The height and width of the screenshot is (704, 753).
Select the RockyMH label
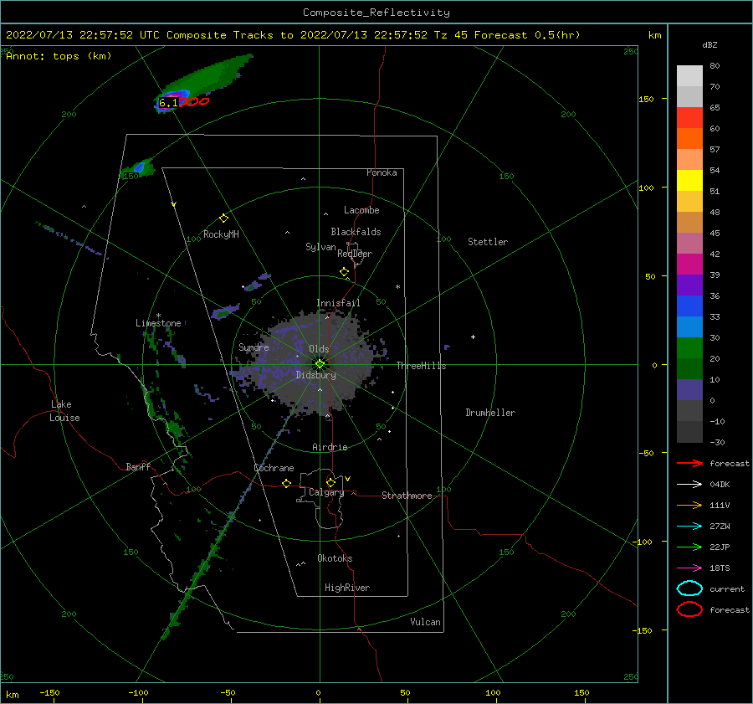click(x=221, y=234)
